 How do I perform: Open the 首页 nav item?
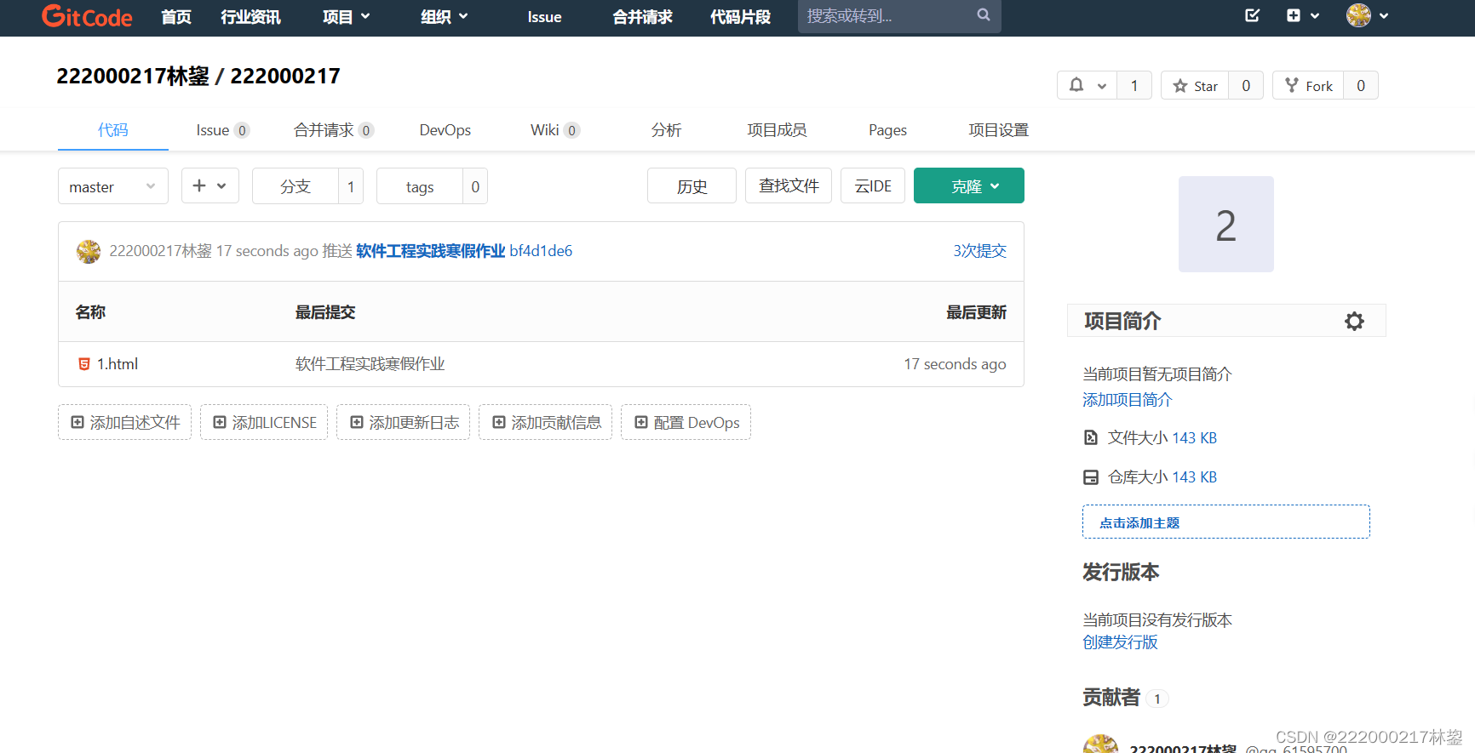[176, 17]
